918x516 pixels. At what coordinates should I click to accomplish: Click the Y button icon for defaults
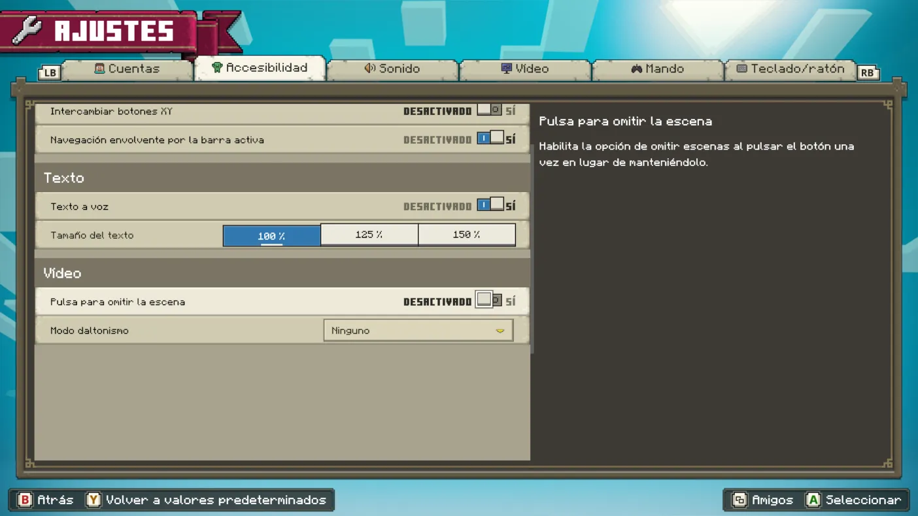(93, 500)
